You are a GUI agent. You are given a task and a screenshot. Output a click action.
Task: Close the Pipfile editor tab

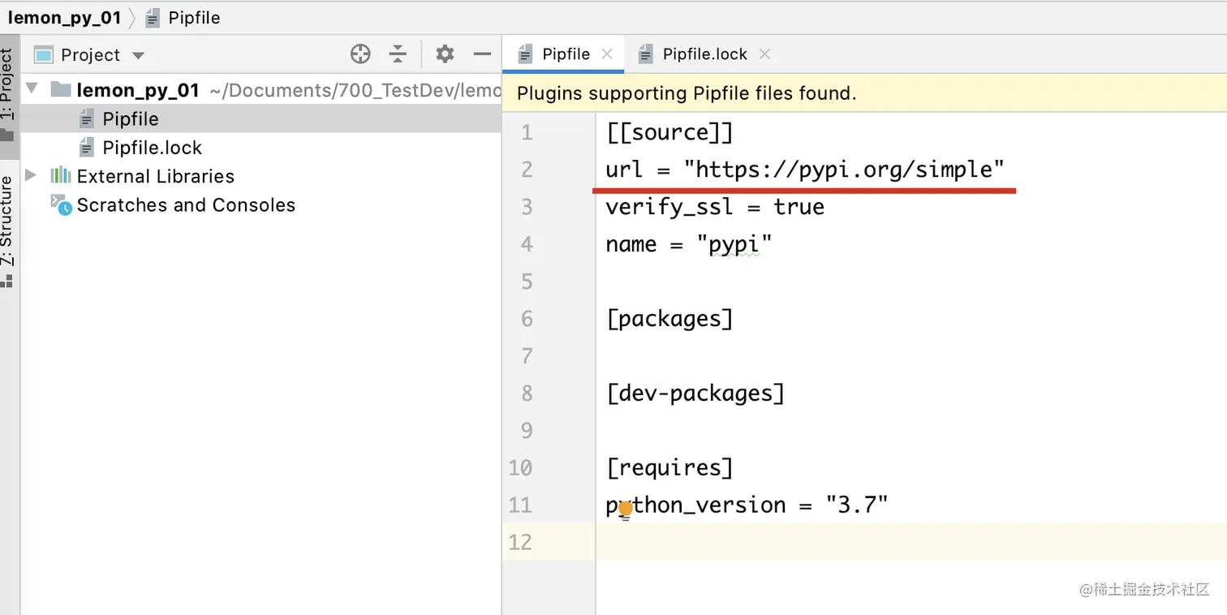pyautogui.click(x=607, y=54)
